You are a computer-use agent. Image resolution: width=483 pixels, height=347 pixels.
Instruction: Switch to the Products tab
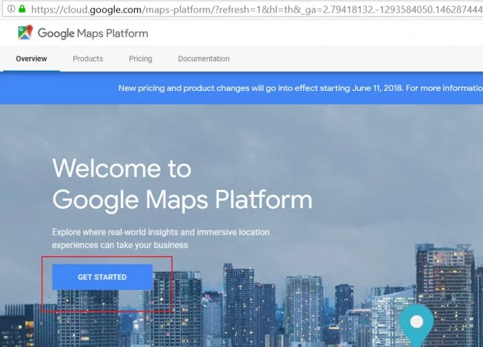click(88, 59)
